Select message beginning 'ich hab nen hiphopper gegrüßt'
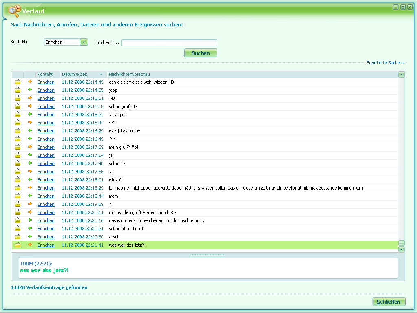Viewport: 417px width, 313px height. (x=237, y=188)
